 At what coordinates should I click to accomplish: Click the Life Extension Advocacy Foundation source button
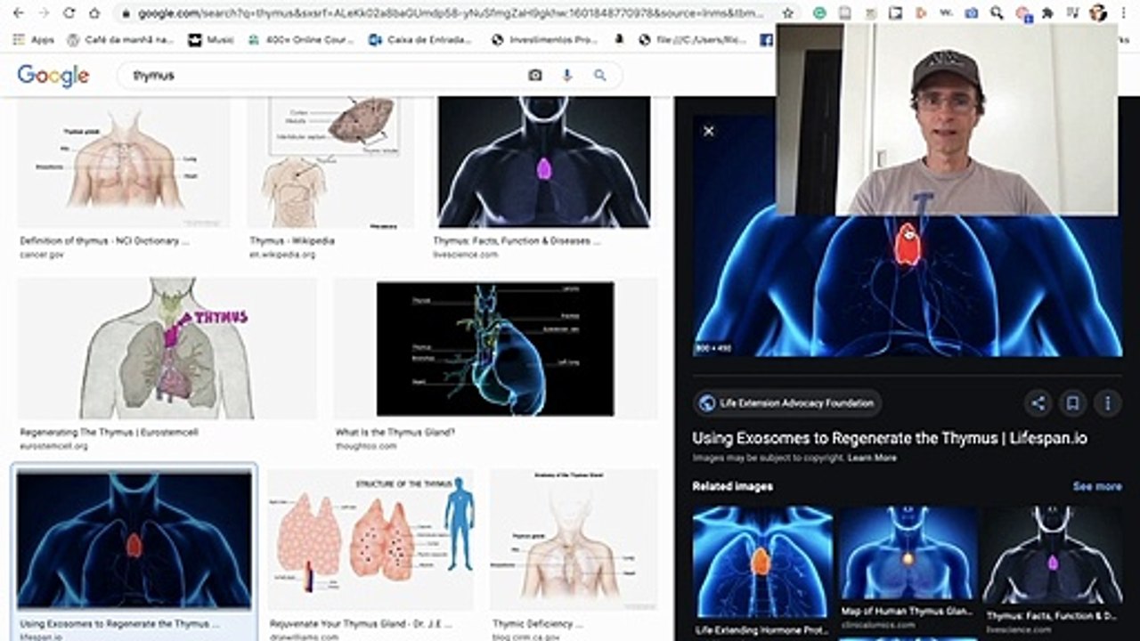click(x=787, y=403)
